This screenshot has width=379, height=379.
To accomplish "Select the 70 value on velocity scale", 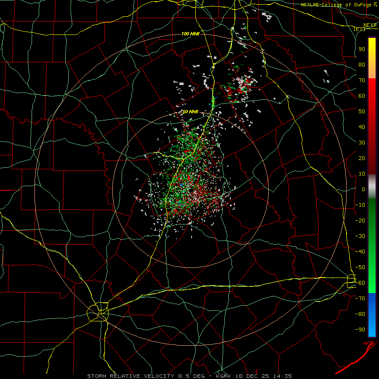I will coord(362,80).
